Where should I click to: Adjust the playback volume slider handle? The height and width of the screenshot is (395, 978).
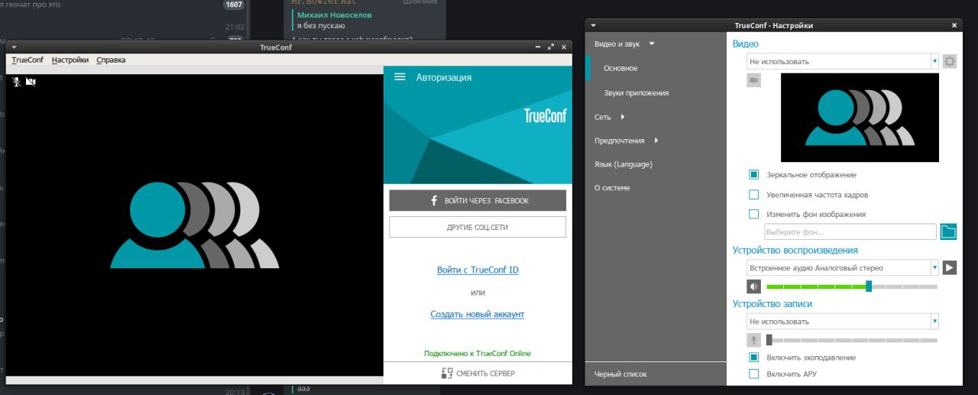[x=869, y=287]
